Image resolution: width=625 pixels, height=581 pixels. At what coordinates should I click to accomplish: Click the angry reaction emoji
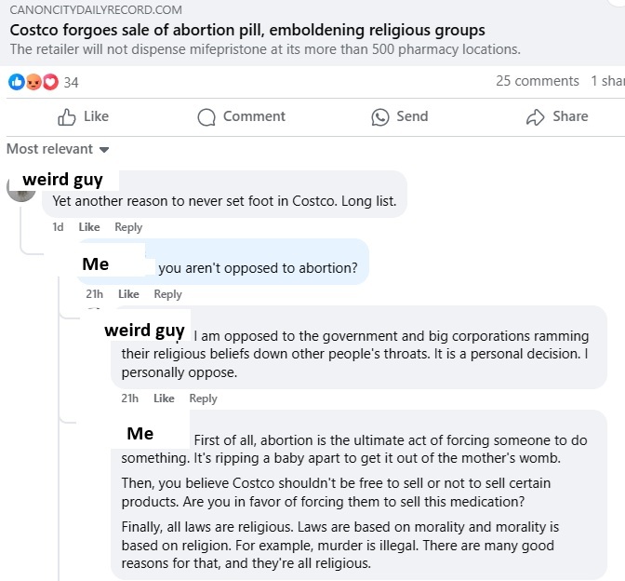point(33,82)
